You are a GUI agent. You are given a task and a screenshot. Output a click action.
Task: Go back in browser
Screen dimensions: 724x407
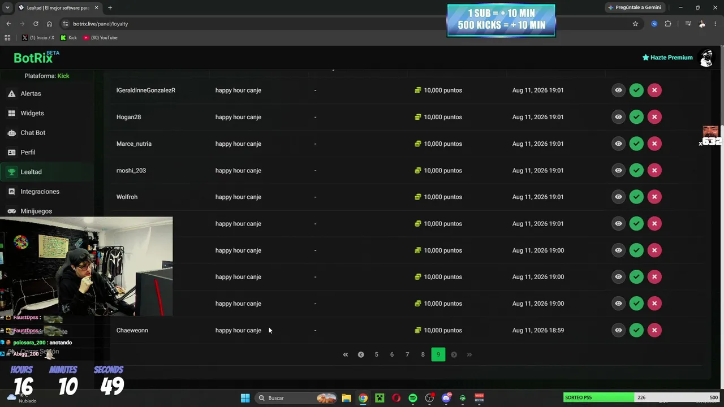(8, 24)
